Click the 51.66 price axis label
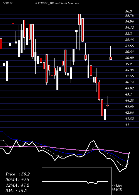The width and height of the screenshot is (139, 195). (130, 46)
